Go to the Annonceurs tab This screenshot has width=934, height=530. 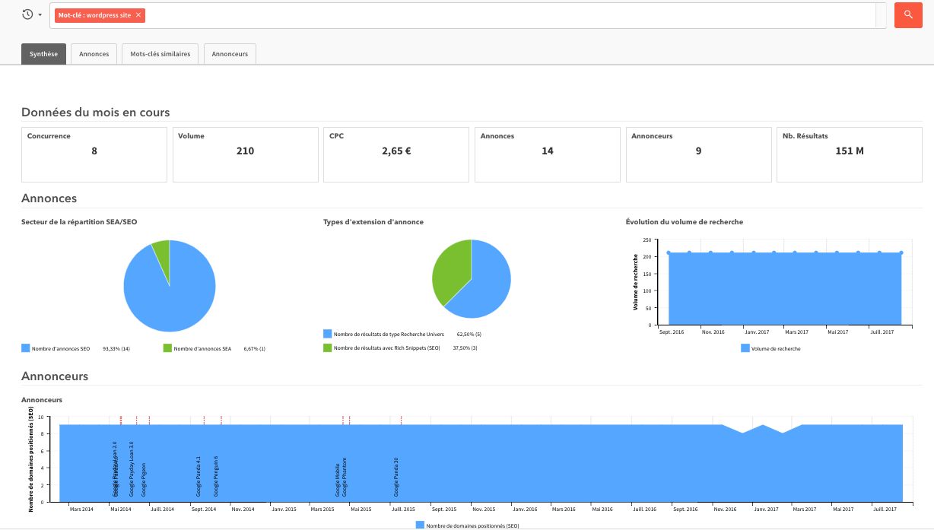230,54
